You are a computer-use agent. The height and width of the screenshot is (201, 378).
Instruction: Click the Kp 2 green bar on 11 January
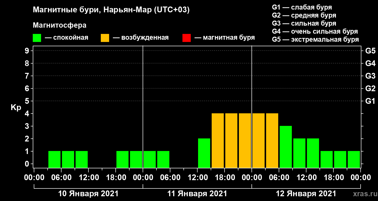(x=204, y=153)
